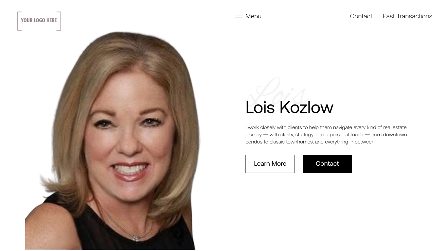The image size is (447, 251).
Task: Click the Lois Kozlow heading
Action: coord(289,107)
